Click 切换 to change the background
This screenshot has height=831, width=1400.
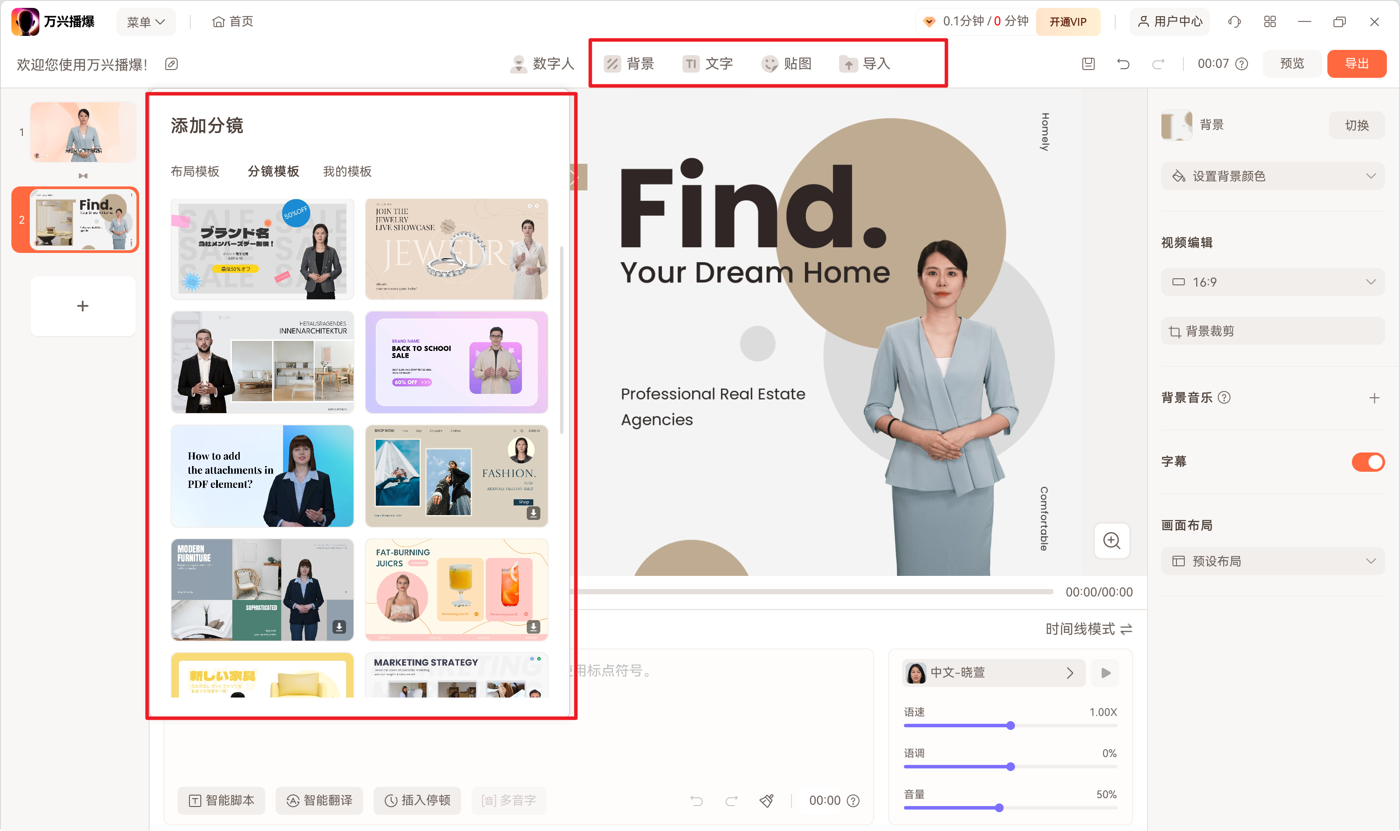[1356, 125]
